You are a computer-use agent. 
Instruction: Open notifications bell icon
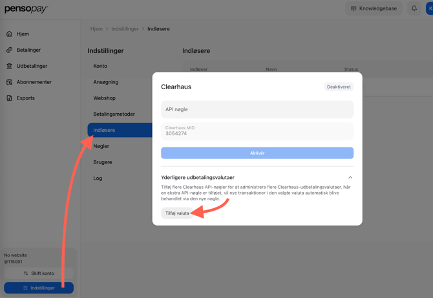point(414,8)
